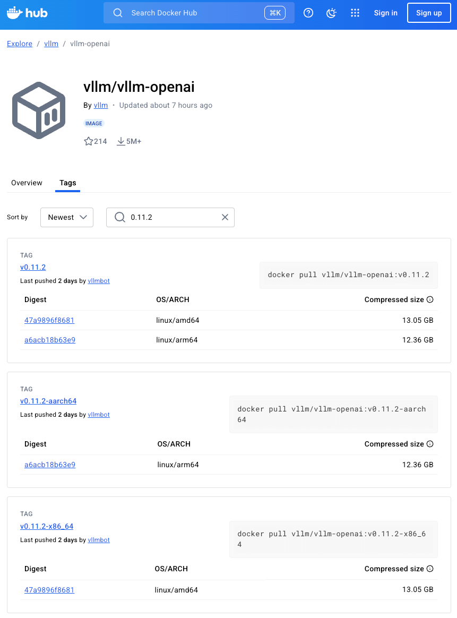This screenshot has height=618, width=457.
Task: Switch to the Overview tab
Action: click(27, 183)
